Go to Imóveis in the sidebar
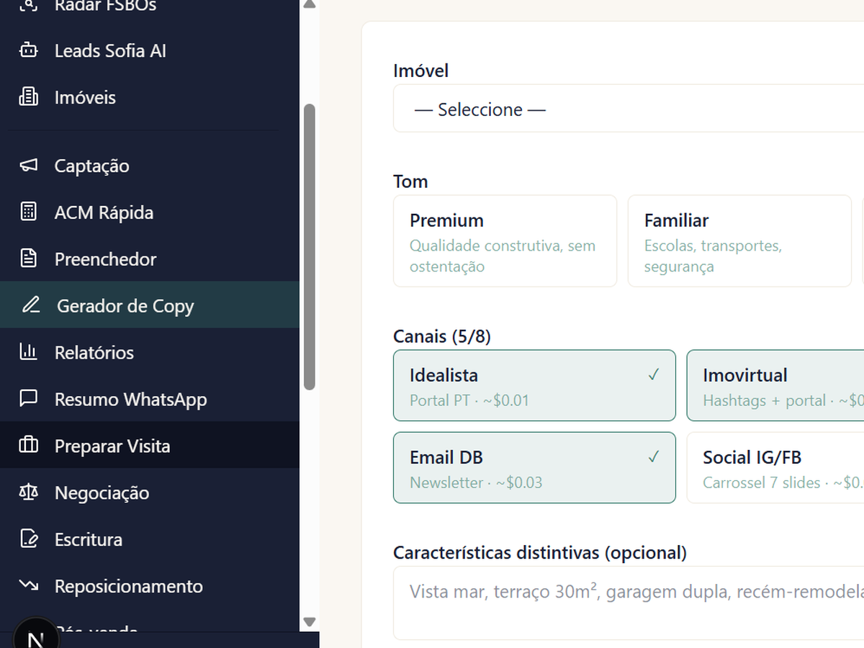Image resolution: width=864 pixels, height=648 pixels. 150,97
